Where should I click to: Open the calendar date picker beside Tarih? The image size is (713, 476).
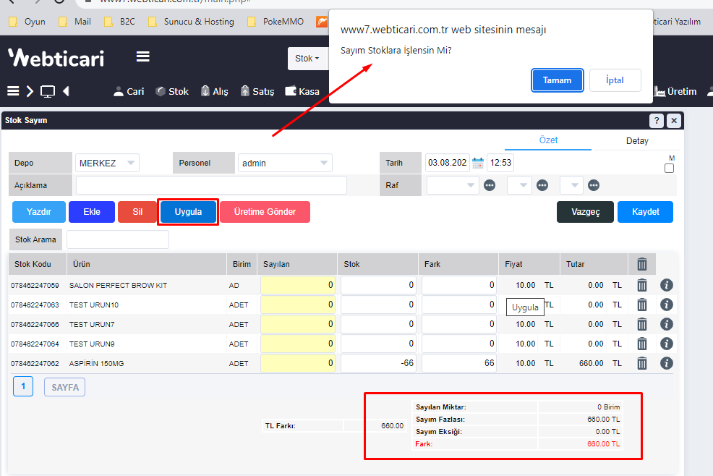tap(478, 163)
